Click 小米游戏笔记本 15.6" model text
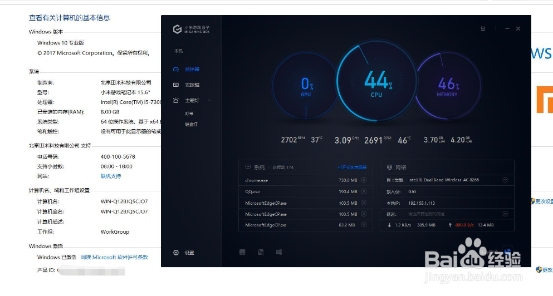This screenshot has width=553, height=296. click(x=125, y=92)
